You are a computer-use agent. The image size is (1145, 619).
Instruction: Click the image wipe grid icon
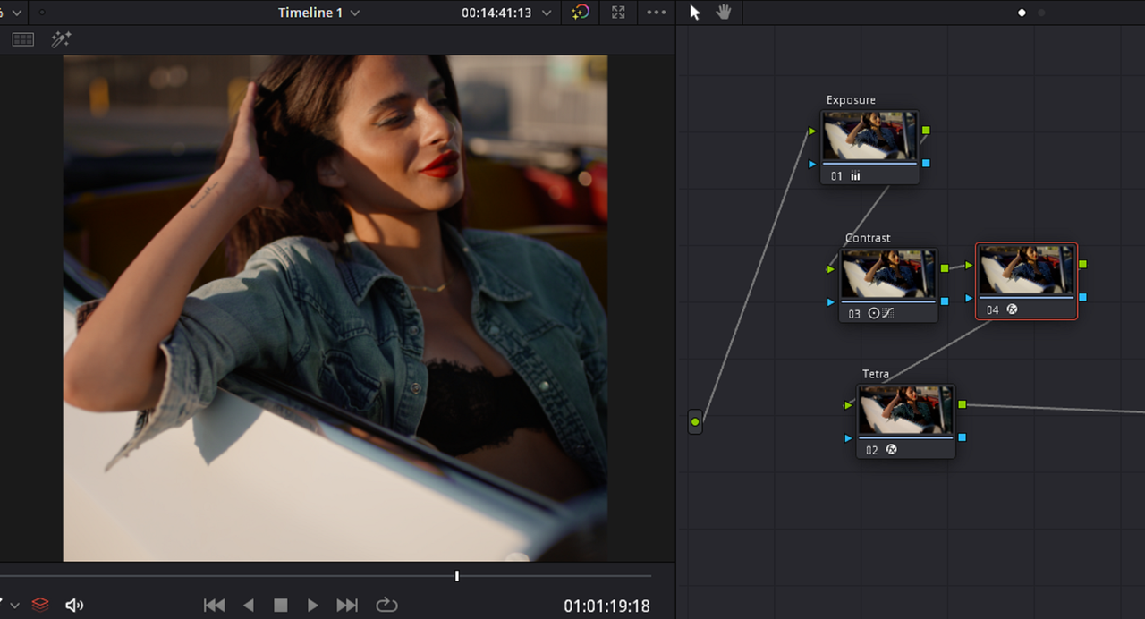point(23,39)
